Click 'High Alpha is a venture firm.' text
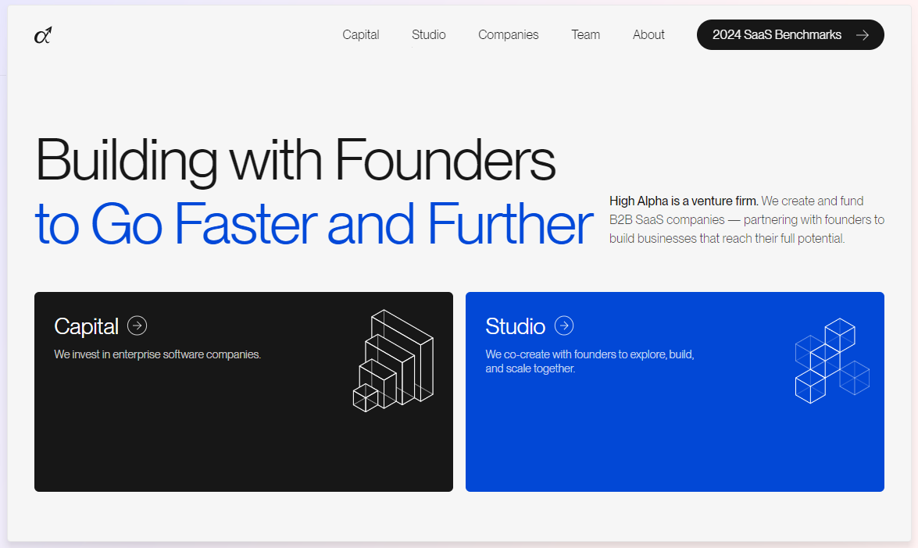This screenshot has width=918, height=548. coord(684,201)
